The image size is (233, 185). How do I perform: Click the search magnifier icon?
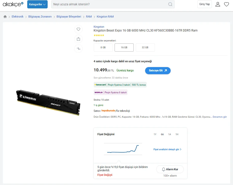pyautogui.click(x=170, y=4)
